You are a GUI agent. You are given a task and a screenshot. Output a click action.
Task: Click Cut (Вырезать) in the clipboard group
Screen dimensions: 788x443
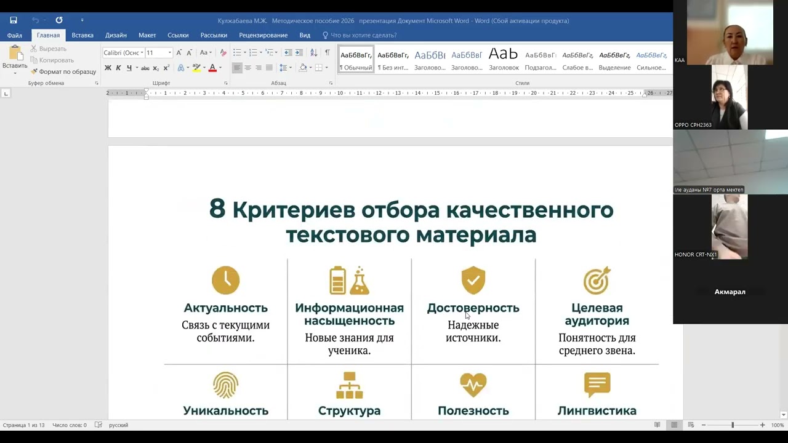click(49, 49)
